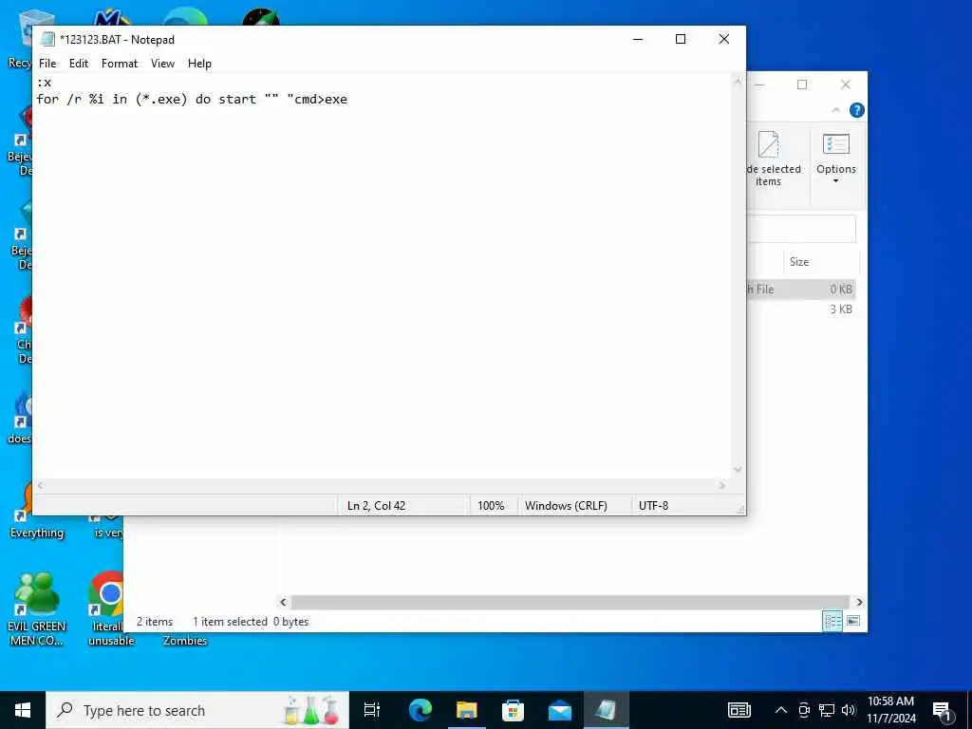The height and width of the screenshot is (729, 972).
Task: Launch Microsoft Edge from taskbar
Action: point(420,710)
